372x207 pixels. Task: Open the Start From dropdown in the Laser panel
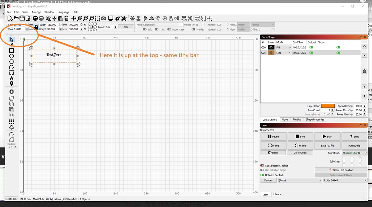(354, 152)
